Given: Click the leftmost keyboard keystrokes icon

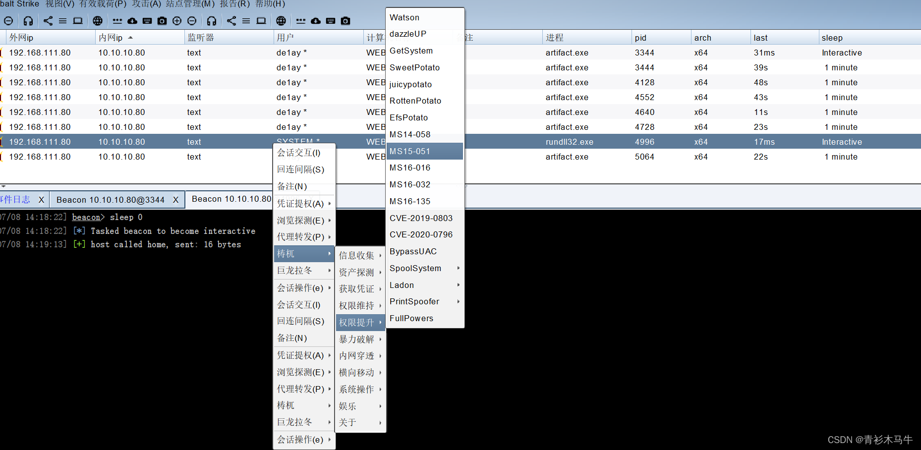Looking at the screenshot, I should tap(147, 21).
